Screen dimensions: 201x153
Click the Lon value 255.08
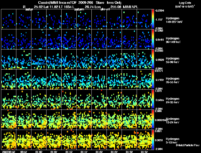point(116,7)
